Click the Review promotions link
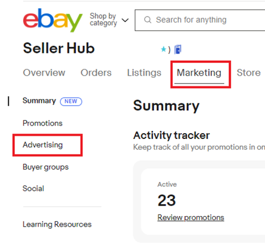Screen dimensions: 265x246 [190, 217]
